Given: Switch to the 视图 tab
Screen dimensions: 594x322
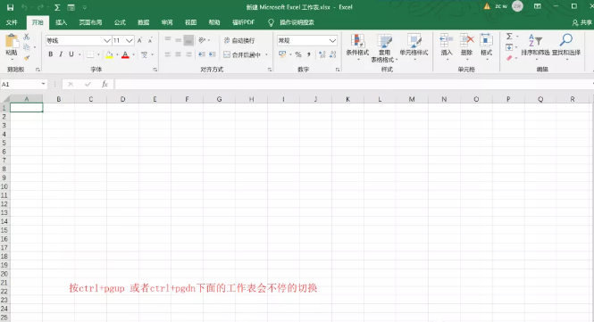Looking at the screenshot, I should click(190, 22).
